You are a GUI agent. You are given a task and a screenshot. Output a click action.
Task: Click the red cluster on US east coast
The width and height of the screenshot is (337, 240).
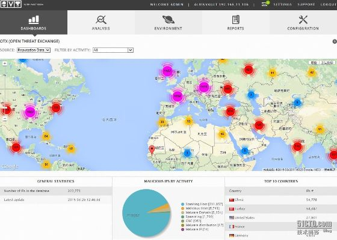click(x=56, y=107)
